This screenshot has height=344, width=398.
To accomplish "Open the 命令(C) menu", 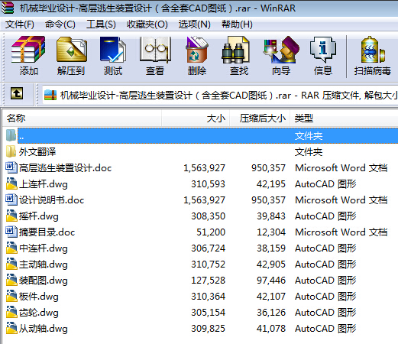I will pos(60,24).
